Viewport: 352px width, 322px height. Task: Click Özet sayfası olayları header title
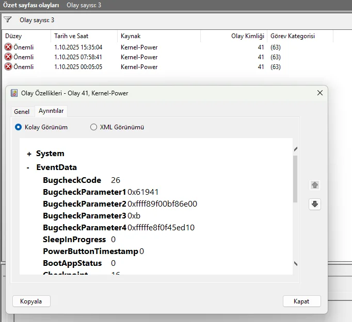31,5
